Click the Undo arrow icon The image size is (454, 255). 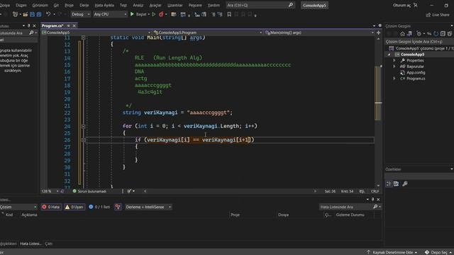[48, 14]
